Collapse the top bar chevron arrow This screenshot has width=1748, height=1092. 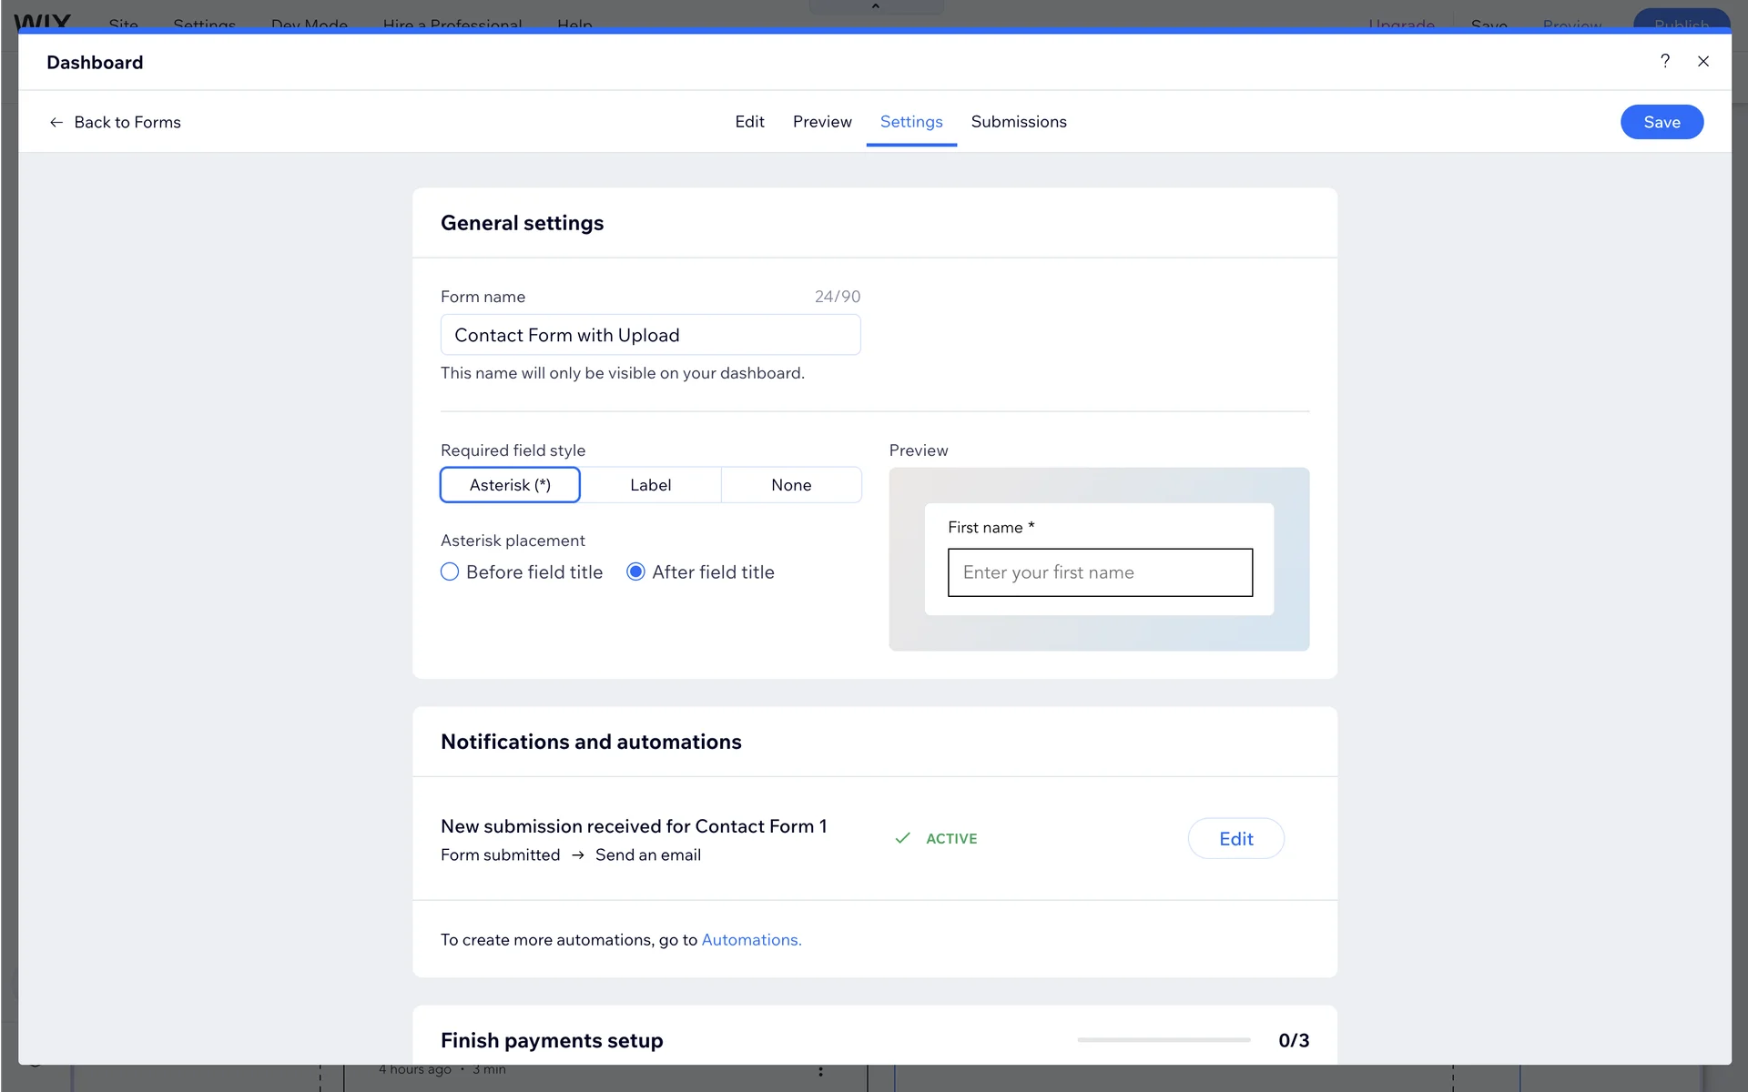click(876, 6)
